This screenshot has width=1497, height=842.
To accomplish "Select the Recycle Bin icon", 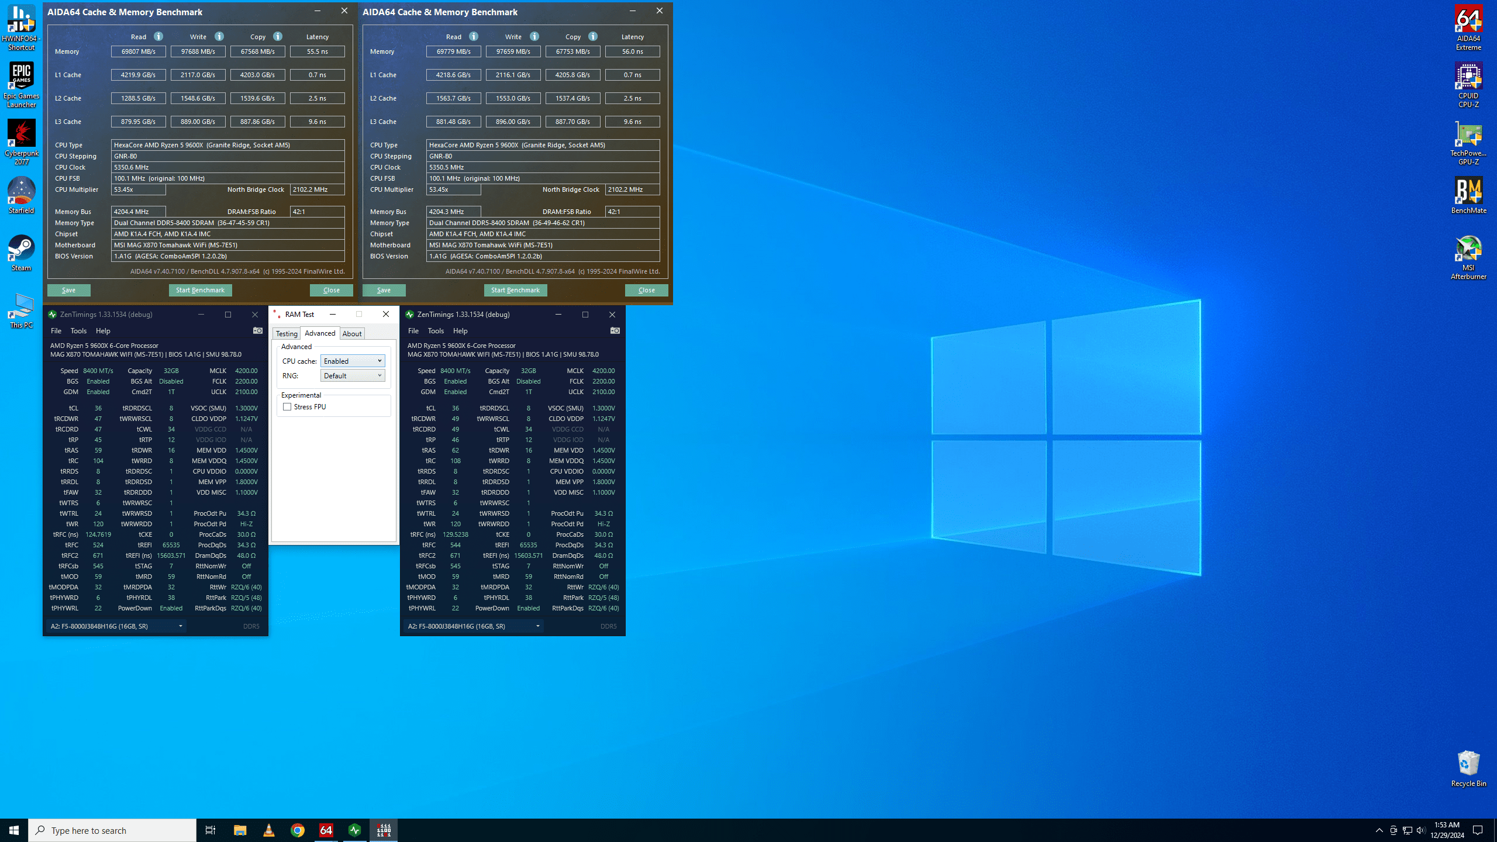I will 1468,769.
